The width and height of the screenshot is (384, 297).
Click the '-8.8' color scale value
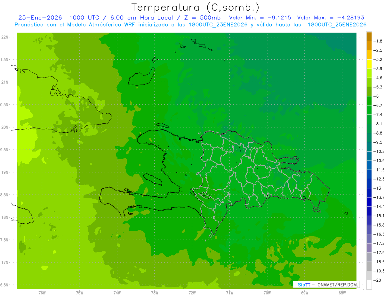coord(378,133)
